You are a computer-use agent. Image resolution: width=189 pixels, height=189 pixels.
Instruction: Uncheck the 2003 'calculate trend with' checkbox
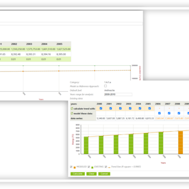point(130,108)
